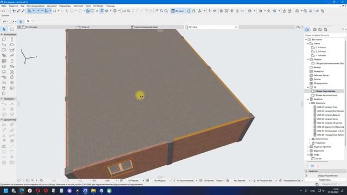Open the Документ menu

52,6
